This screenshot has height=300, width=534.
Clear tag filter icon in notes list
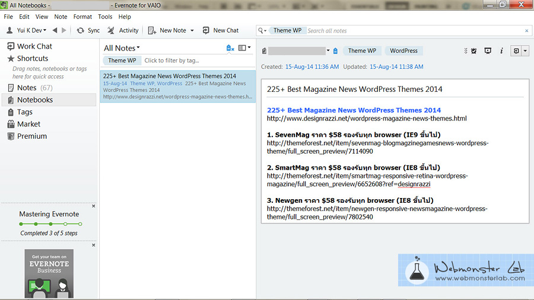click(x=230, y=48)
